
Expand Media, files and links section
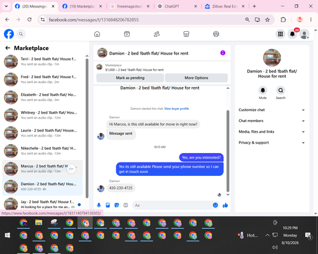(x=272, y=131)
